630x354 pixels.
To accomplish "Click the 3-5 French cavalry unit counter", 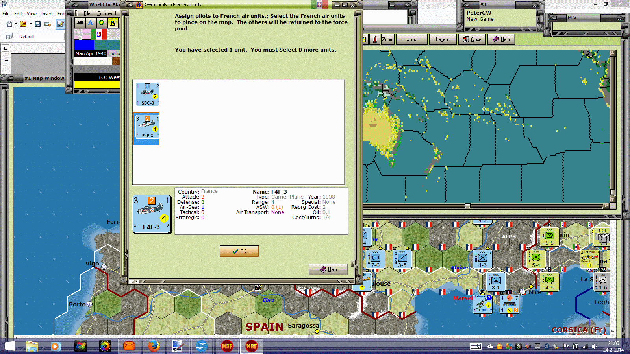I will tap(402, 259).
